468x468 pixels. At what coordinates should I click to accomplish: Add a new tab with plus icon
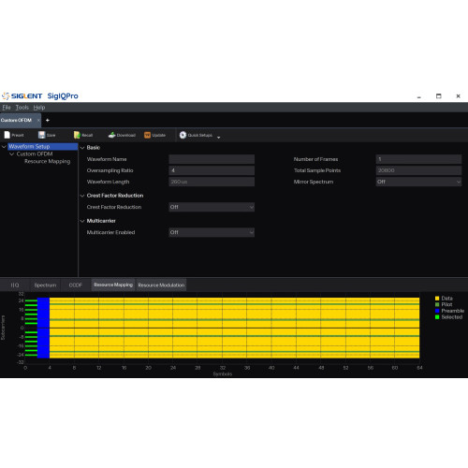(48, 120)
